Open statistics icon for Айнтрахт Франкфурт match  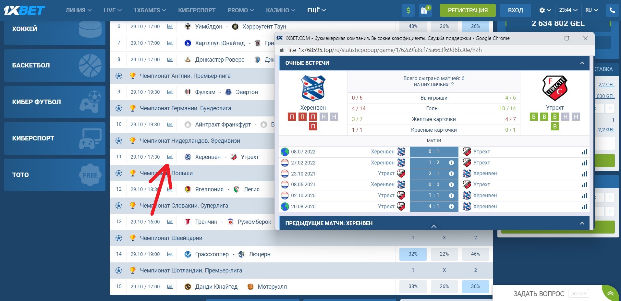click(x=170, y=125)
